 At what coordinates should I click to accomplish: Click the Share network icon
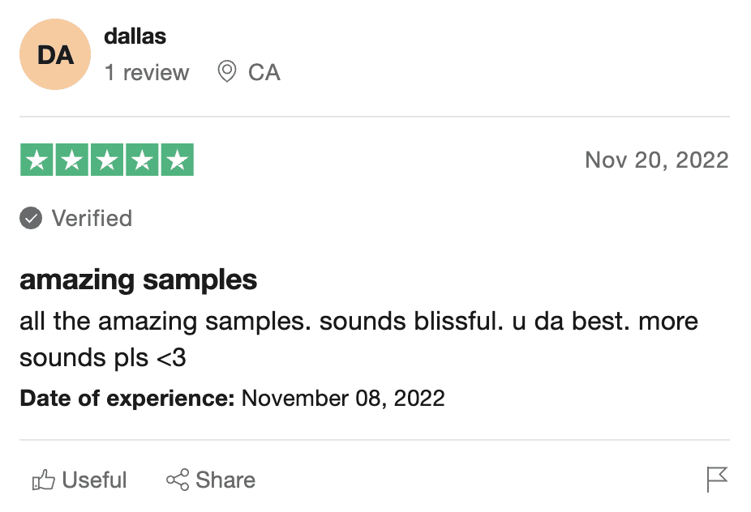pyautogui.click(x=178, y=480)
